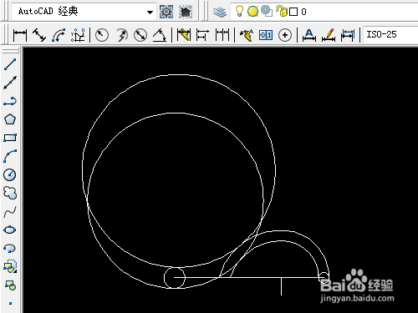Select the Quick Dimension tool

click(184, 35)
